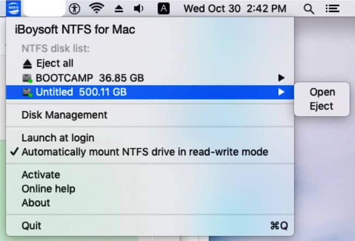Open the Accessibility menu bar icon
Image resolution: width=355 pixels, height=241 pixels.
tap(75, 8)
